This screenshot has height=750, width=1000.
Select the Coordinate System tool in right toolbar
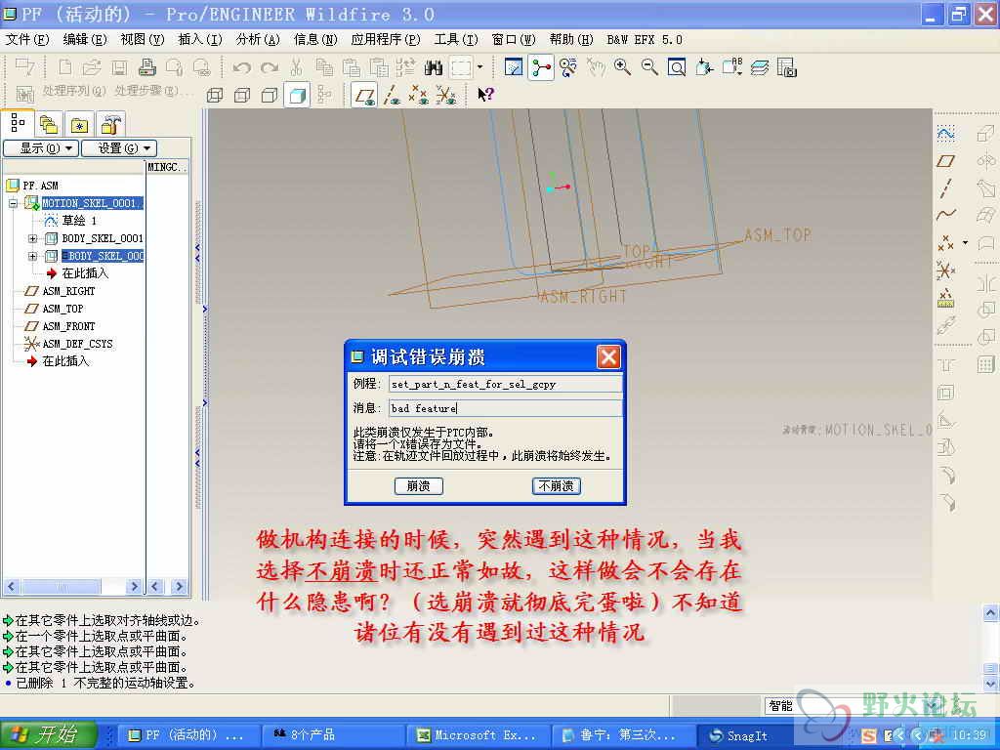[945, 271]
